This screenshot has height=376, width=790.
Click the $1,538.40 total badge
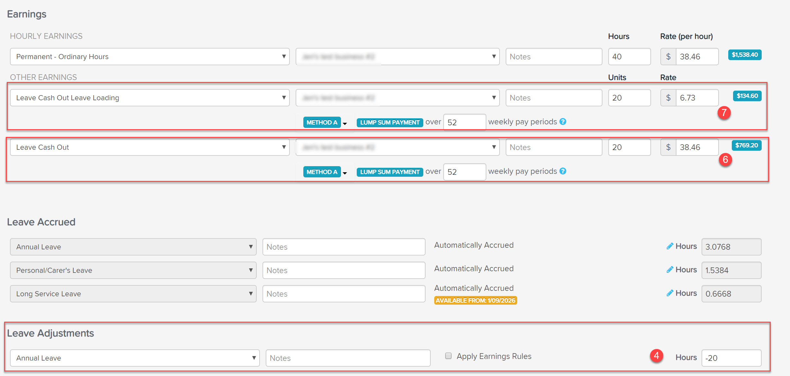[x=745, y=55]
